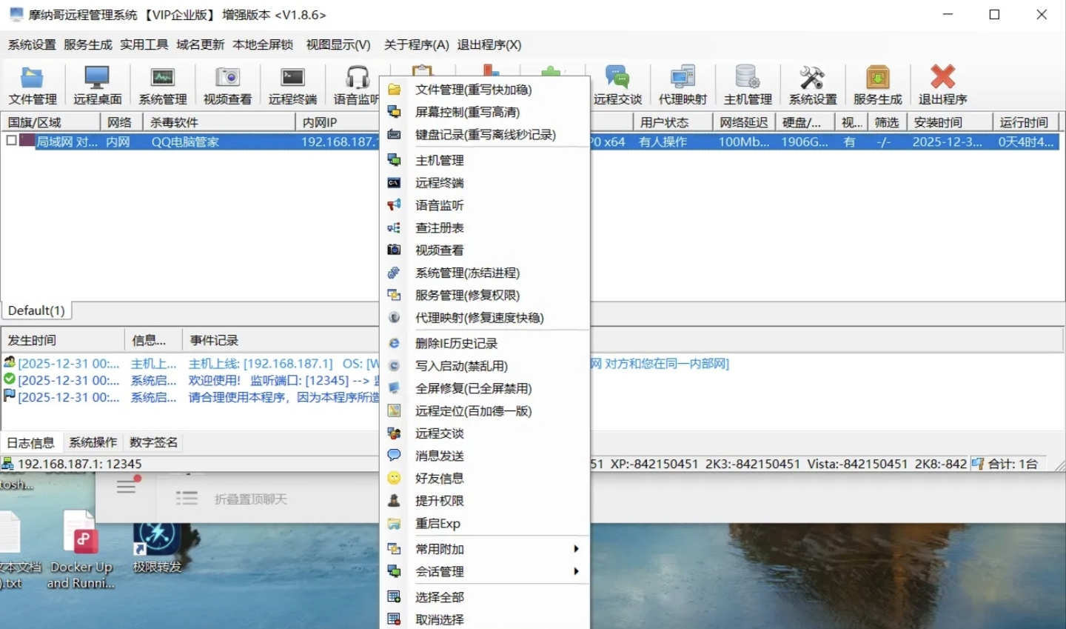Click 选择全部 to select all hosts
Screen dimensions: 1066x629
[440, 596]
